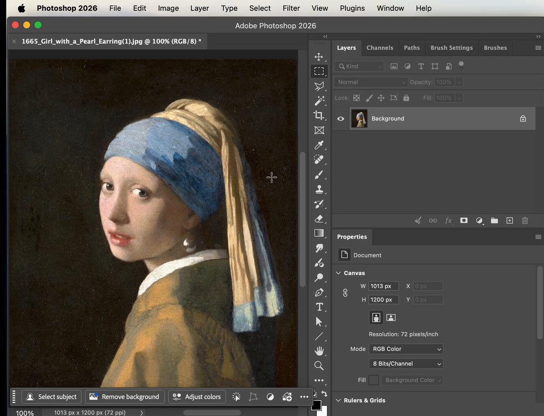Image resolution: width=544 pixels, height=416 pixels.
Task: Select the Path Selection tool
Action: pos(319,321)
